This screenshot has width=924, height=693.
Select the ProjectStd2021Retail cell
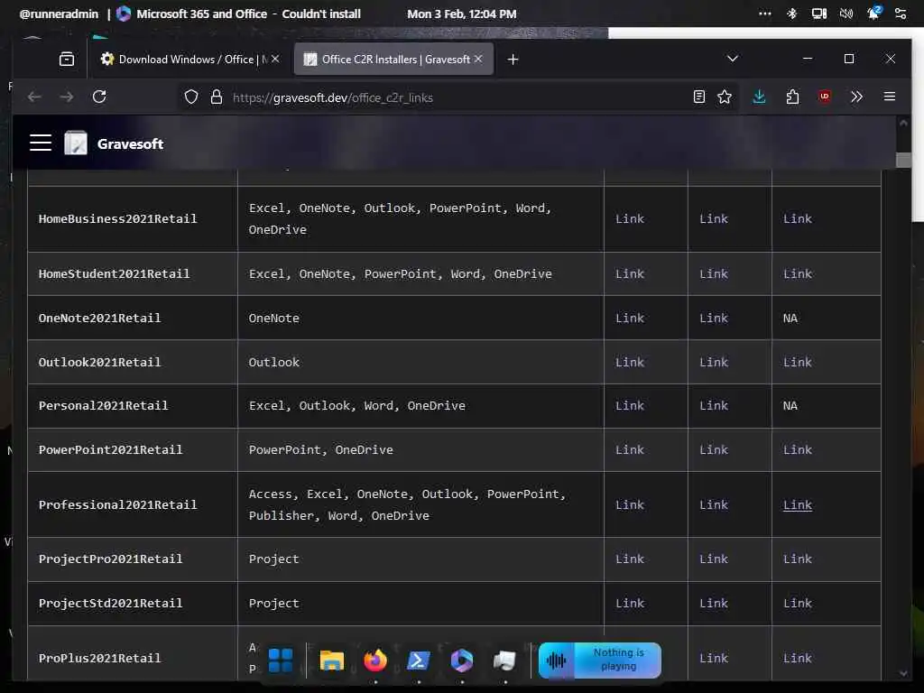pos(133,604)
